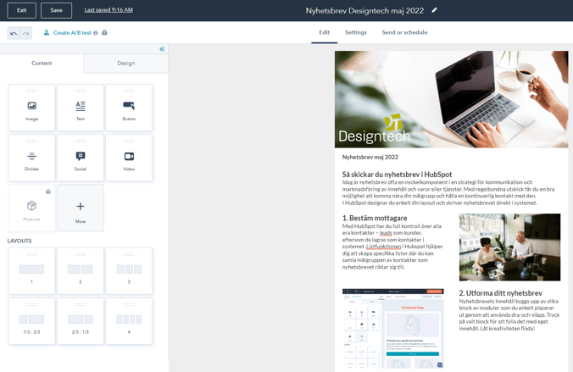
Task: Pick the Video module
Action: click(x=129, y=158)
